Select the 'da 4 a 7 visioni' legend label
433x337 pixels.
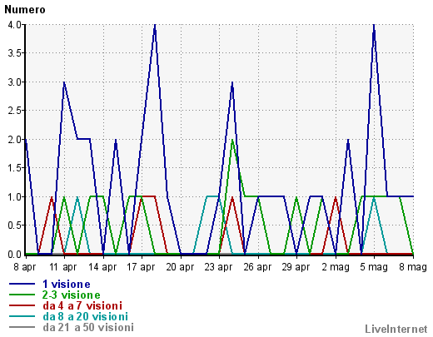tap(82, 305)
